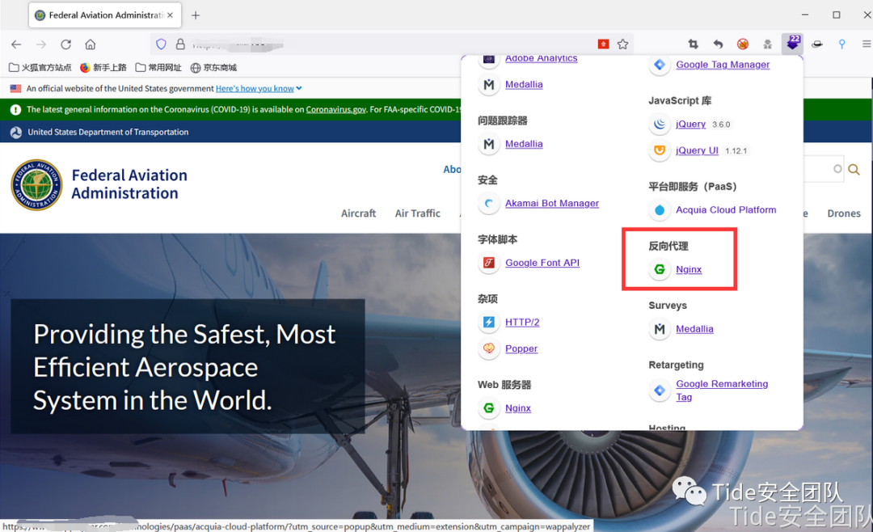Open the Google Remarketing Tag link

click(722, 390)
